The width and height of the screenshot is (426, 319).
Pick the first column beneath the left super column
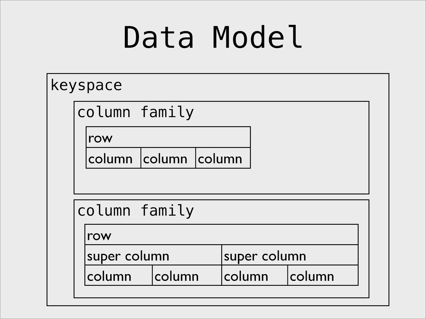(x=119, y=275)
